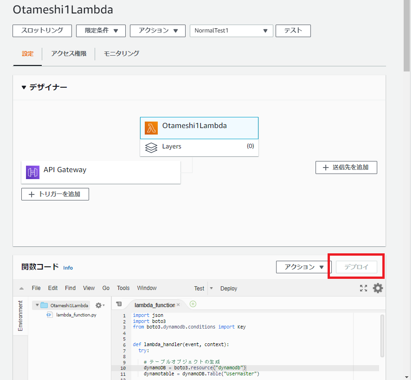419x380 pixels.
Task: Toggle fullscreen editor icon
Action: pyautogui.click(x=363, y=288)
